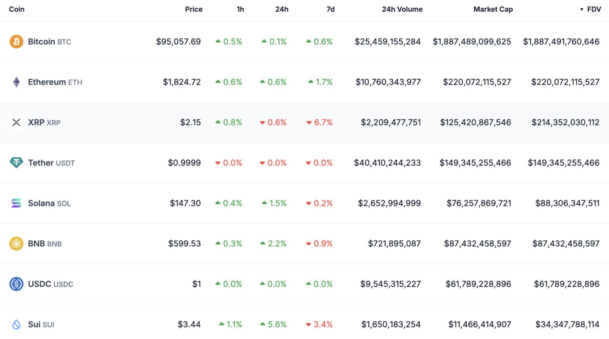Click the Sui droplet logo icon

pos(16,324)
